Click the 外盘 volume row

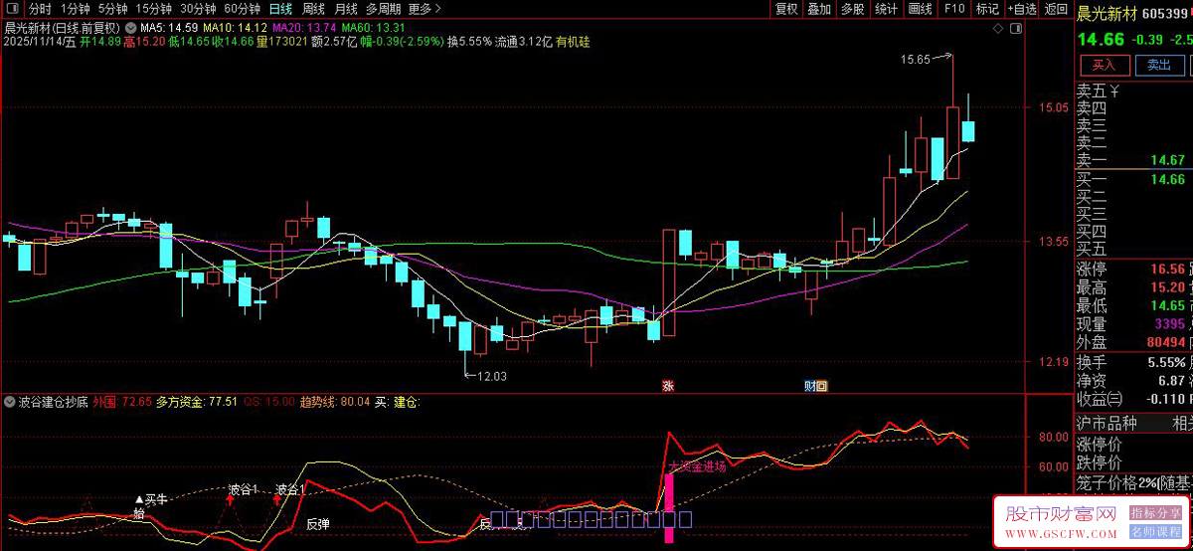pyautogui.click(x=1134, y=343)
